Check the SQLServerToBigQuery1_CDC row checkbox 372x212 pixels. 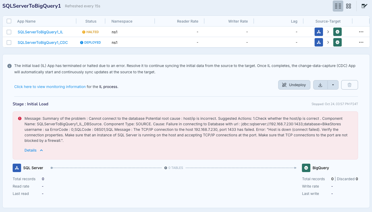tap(9, 43)
